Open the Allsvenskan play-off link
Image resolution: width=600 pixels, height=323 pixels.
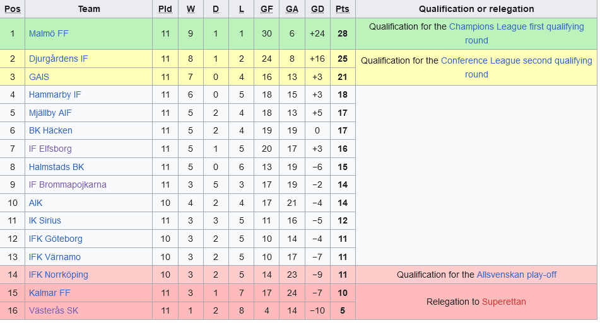click(x=516, y=275)
